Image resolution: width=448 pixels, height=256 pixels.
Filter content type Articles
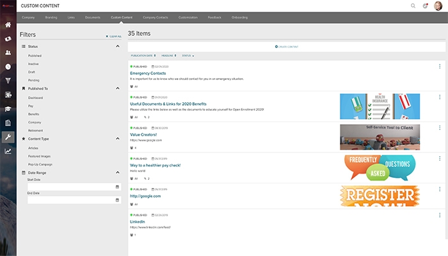33,148
